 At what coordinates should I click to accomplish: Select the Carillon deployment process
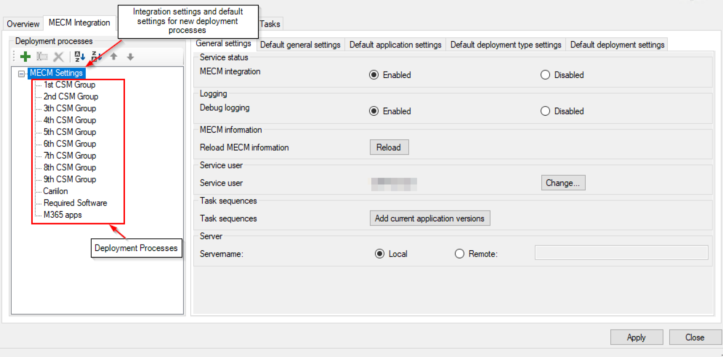[x=56, y=191]
